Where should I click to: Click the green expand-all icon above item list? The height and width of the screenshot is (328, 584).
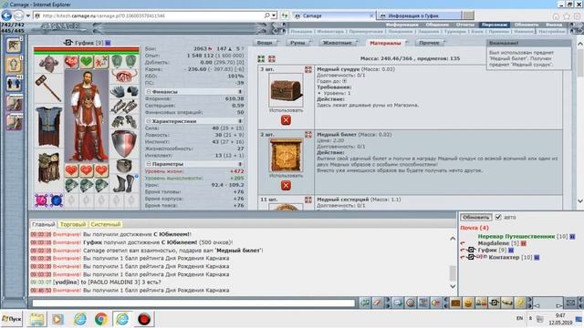[x=261, y=58]
